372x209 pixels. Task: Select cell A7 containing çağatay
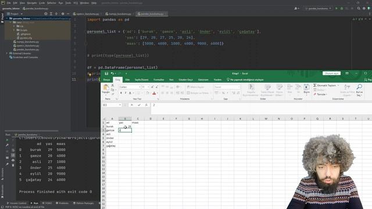point(112,146)
